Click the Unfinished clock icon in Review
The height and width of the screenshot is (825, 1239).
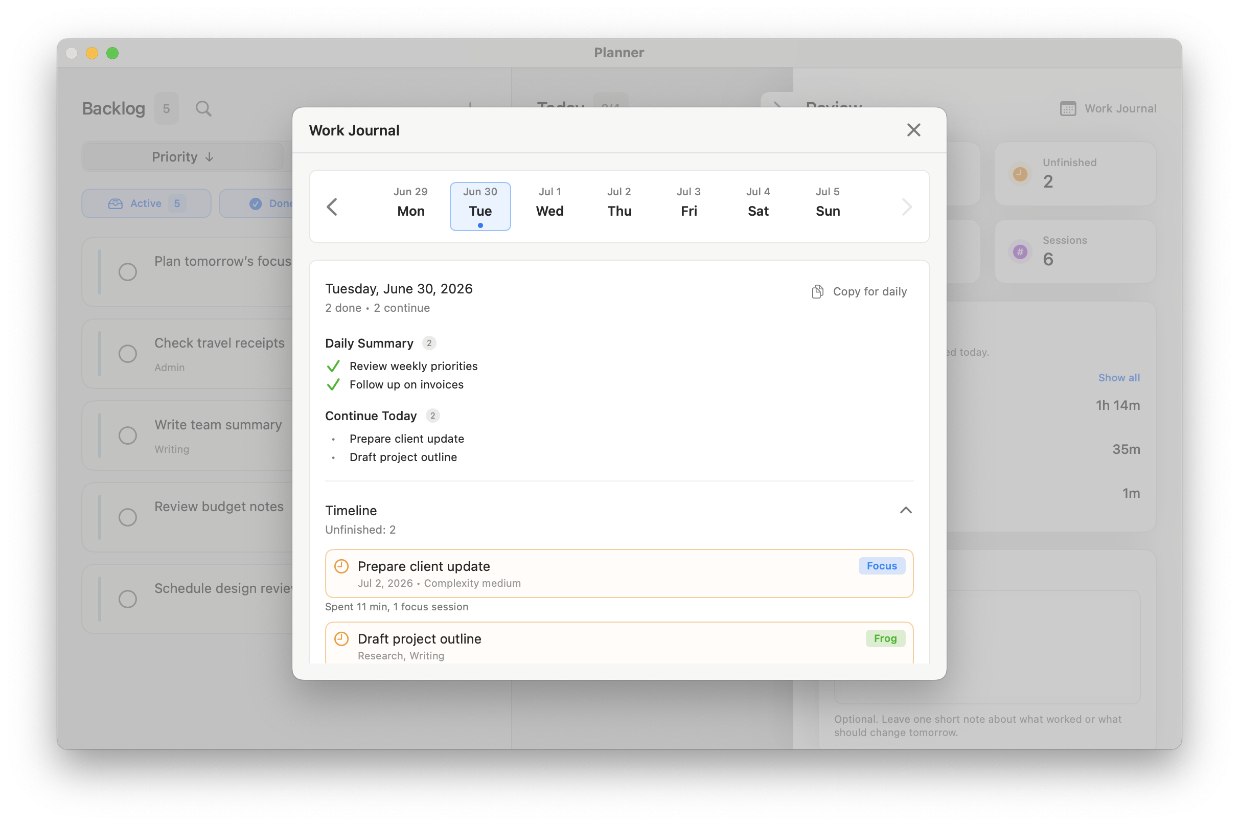(x=1020, y=174)
